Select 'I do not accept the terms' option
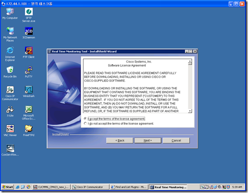The width and height of the screenshot is (248, 193). point(85,123)
